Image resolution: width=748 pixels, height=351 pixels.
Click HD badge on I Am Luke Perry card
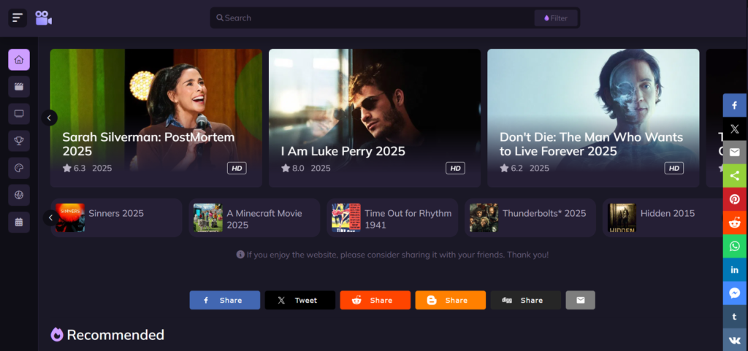(455, 168)
